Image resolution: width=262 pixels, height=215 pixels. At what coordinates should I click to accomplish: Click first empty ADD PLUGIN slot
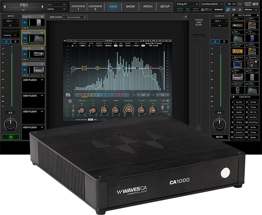point(33,85)
